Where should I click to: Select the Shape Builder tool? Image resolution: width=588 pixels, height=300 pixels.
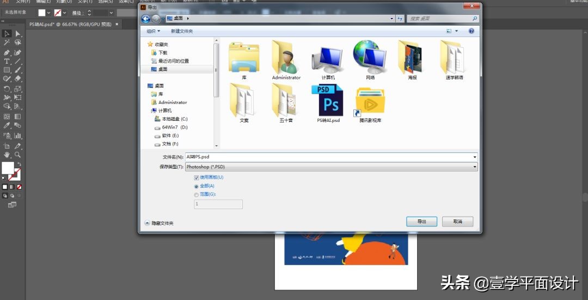point(7,107)
